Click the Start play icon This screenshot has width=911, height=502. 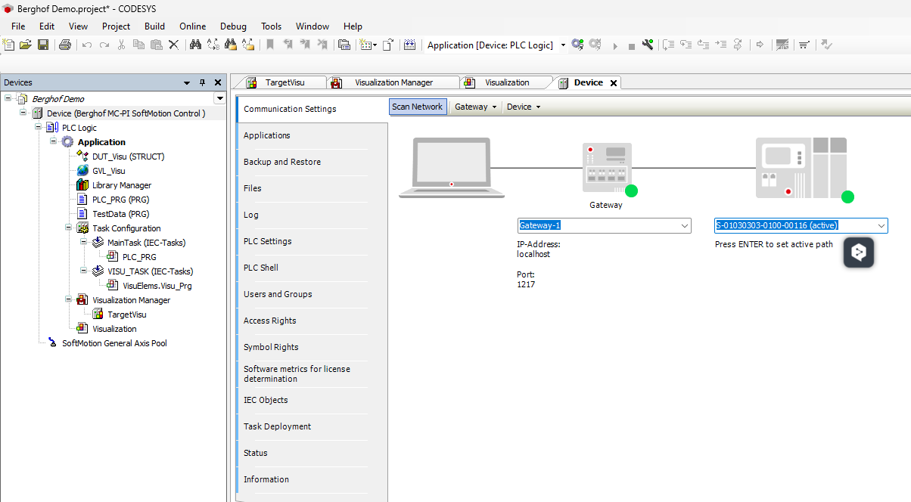(x=615, y=45)
